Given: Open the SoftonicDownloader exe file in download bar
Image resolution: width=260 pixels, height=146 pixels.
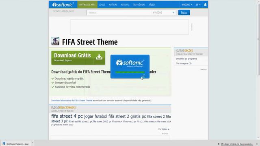Looking at the screenshot, I should tap(16, 144).
